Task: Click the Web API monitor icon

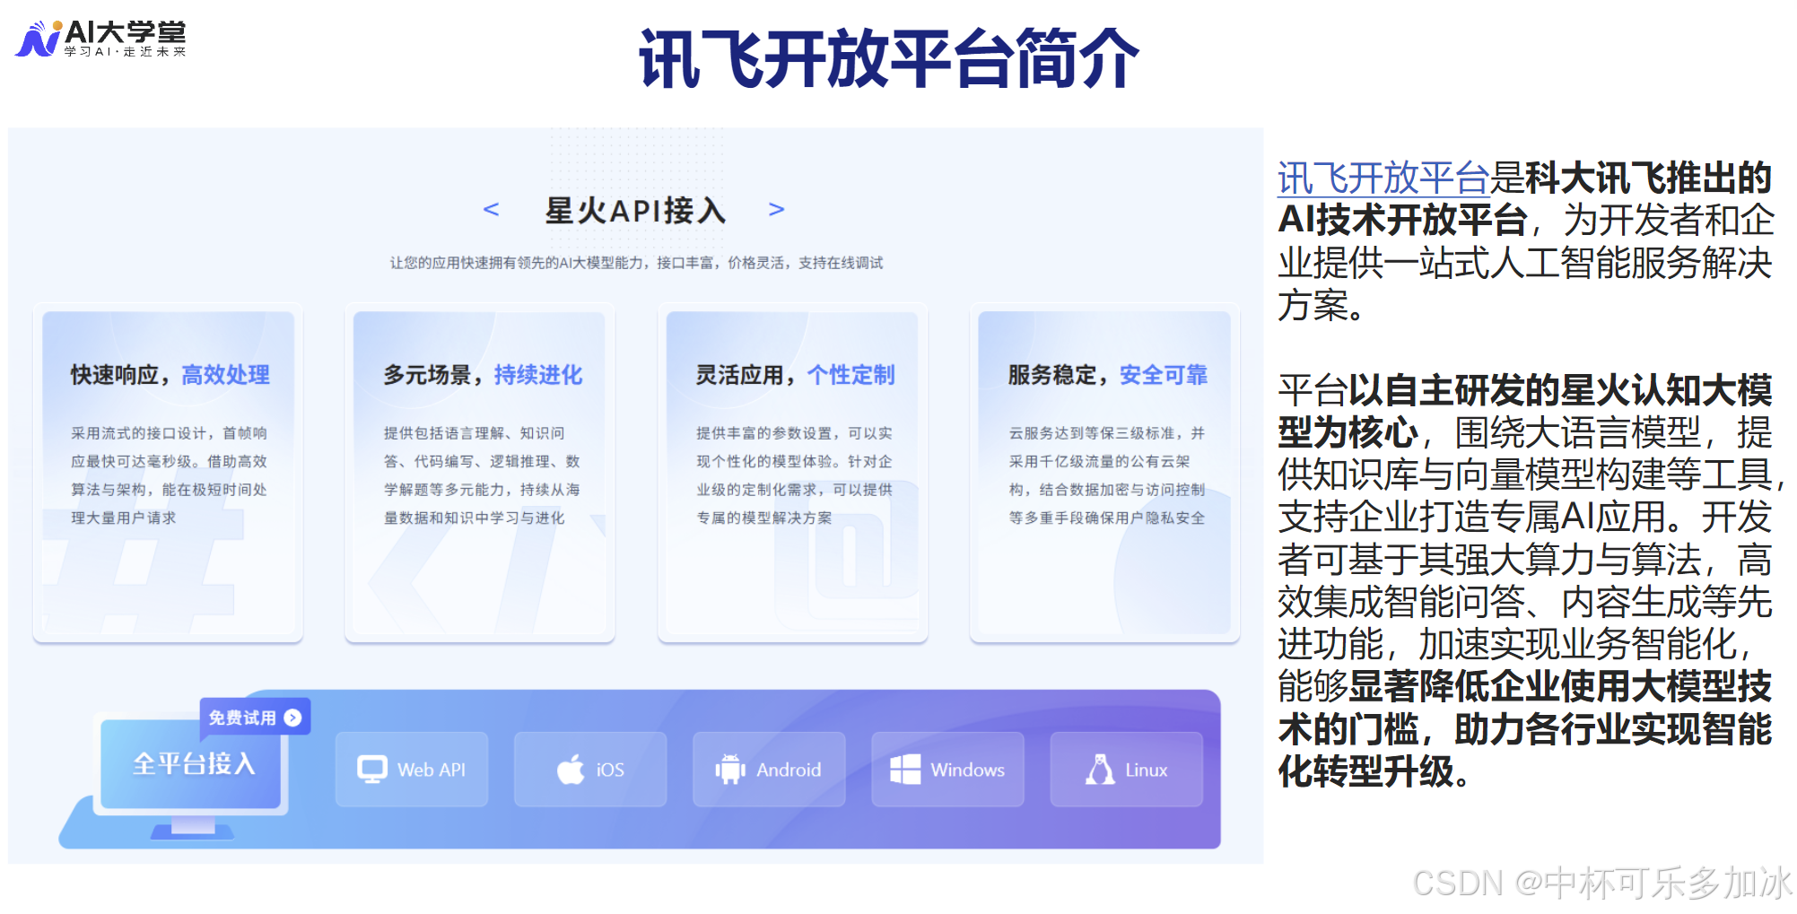Action: [x=373, y=769]
